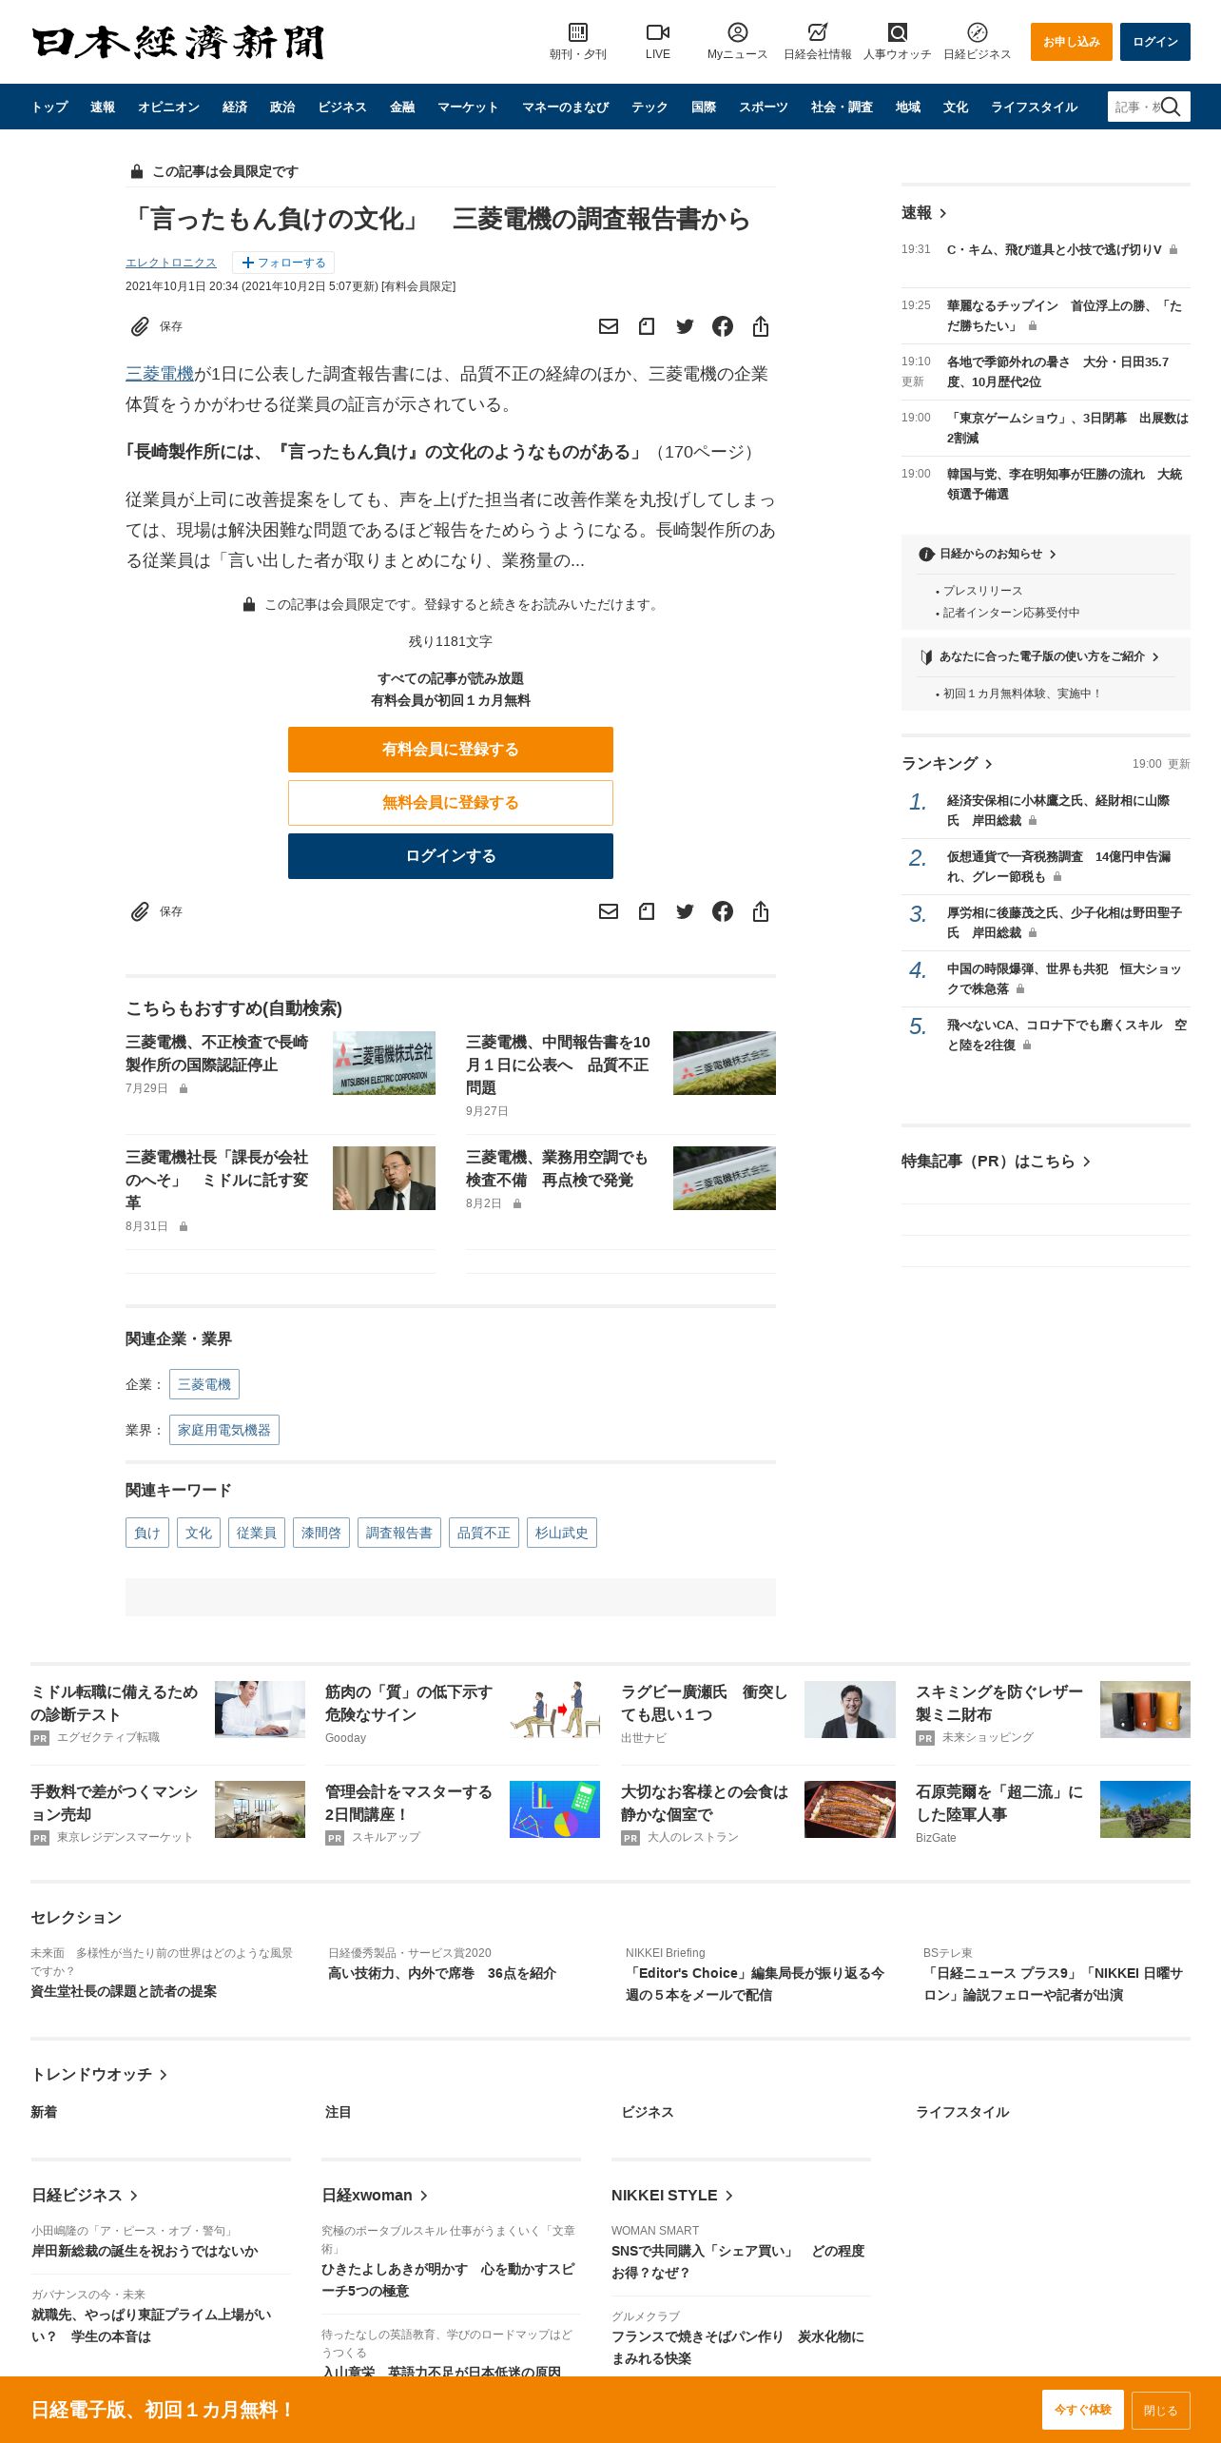
Task: Open the inline 三菱電機 link in article
Action: pos(160,374)
